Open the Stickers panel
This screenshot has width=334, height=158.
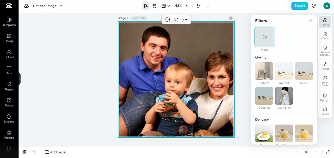pyautogui.click(x=9, y=119)
